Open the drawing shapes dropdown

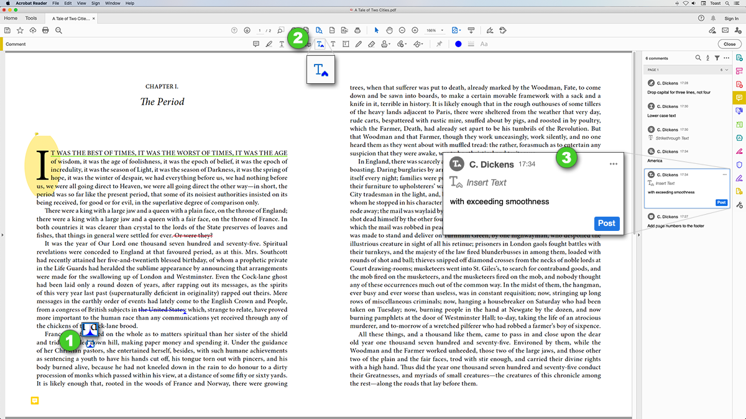click(x=418, y=44)
